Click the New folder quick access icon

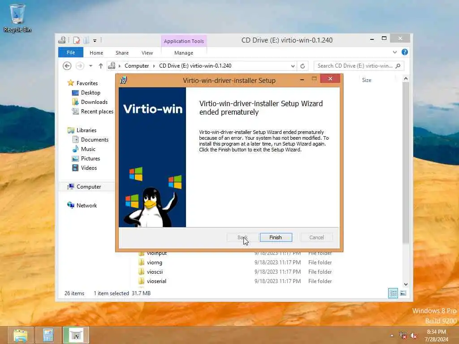pyautogui.click(x=86, y=40)
